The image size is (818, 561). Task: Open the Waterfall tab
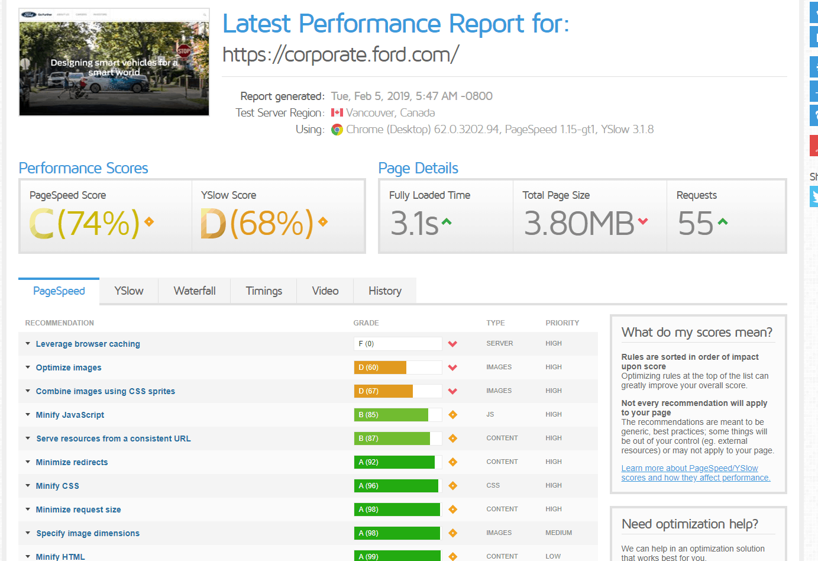pos(195,291)
